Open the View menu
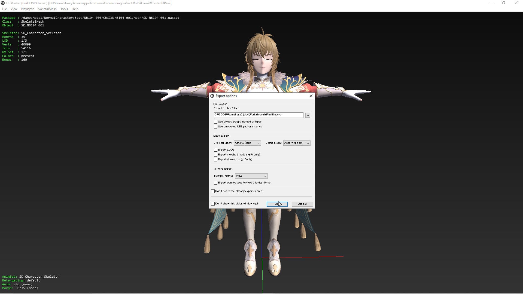The width and height of the screenshot is (523, 294). pos(14,9)
